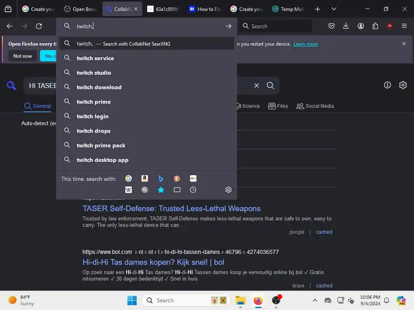Click the Windows taskbar Search box

(186, 300)
